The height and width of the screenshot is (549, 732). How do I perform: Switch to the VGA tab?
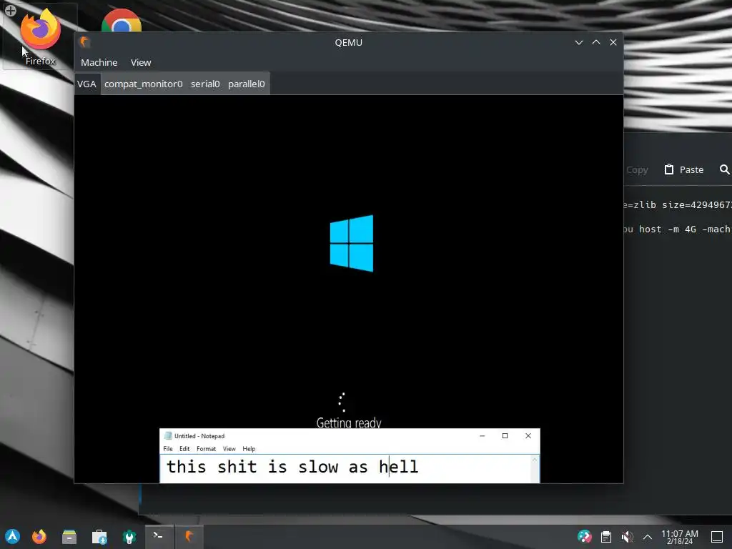[x=86, y=84]
